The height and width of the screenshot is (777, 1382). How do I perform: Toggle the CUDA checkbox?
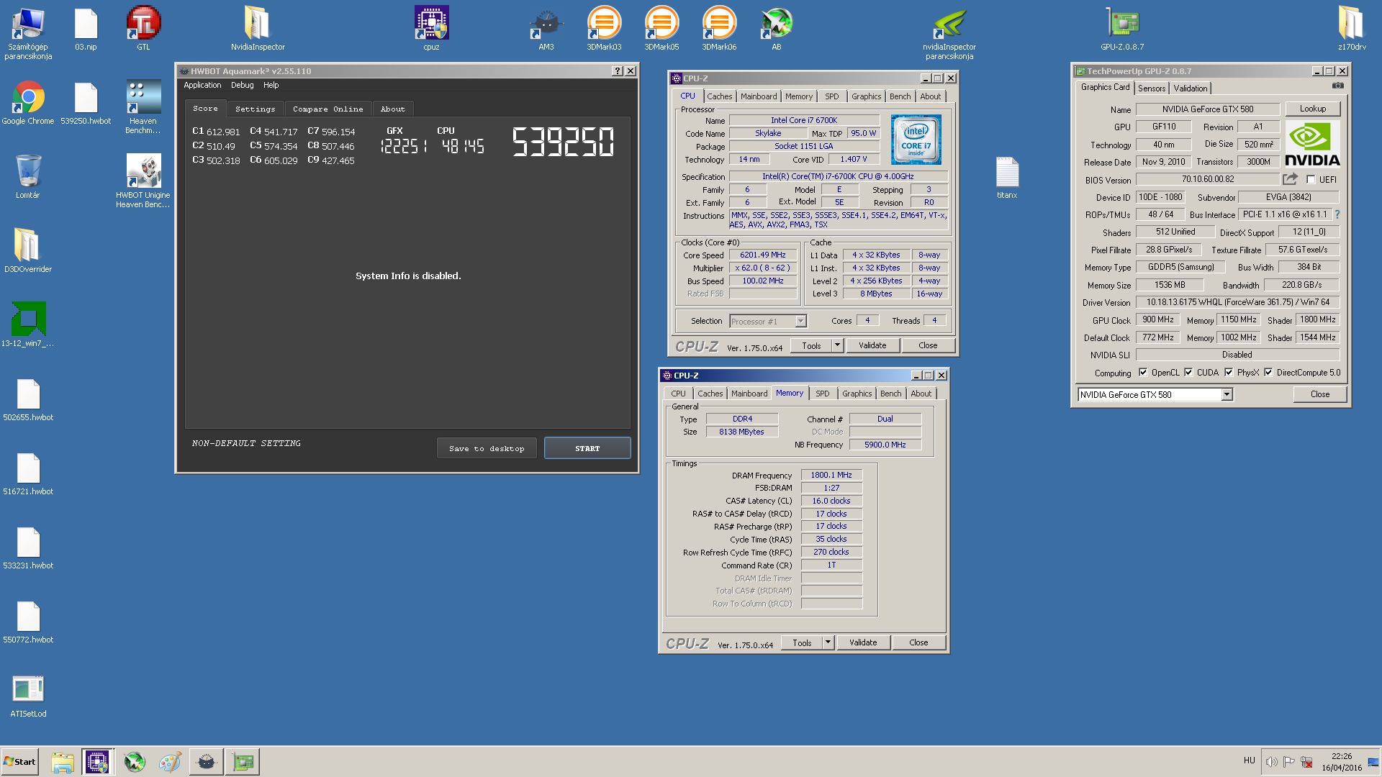(1188, 373)
